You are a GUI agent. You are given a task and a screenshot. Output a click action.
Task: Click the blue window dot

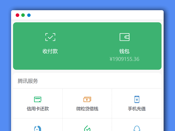(x=29, y=15)
